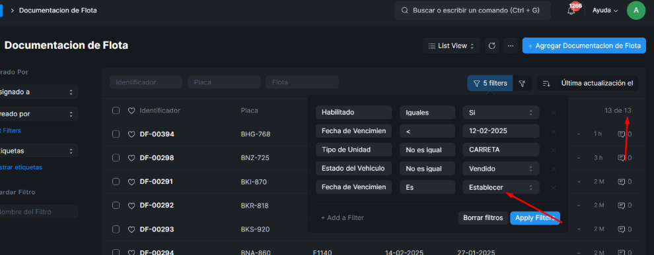This screenshot has width=654, height=255.
Task: Click the Tipo de Unidad field selector
Action: pos(353,150)
